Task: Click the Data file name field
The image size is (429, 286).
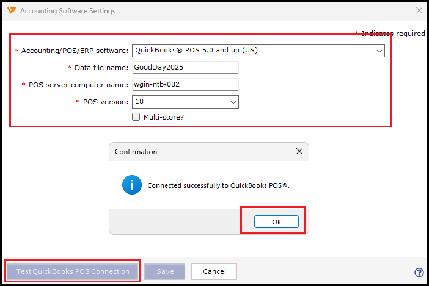Action: pos(185,67)
